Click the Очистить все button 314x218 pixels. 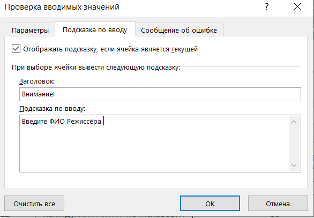(34, 204)
